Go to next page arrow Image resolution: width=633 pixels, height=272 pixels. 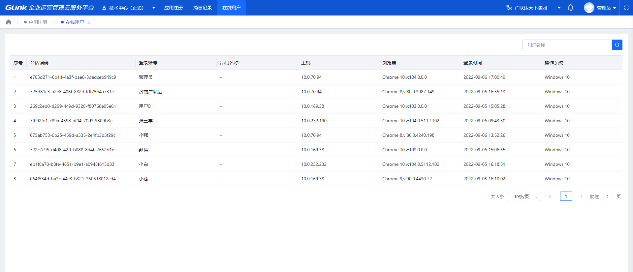tap(581, 196)
